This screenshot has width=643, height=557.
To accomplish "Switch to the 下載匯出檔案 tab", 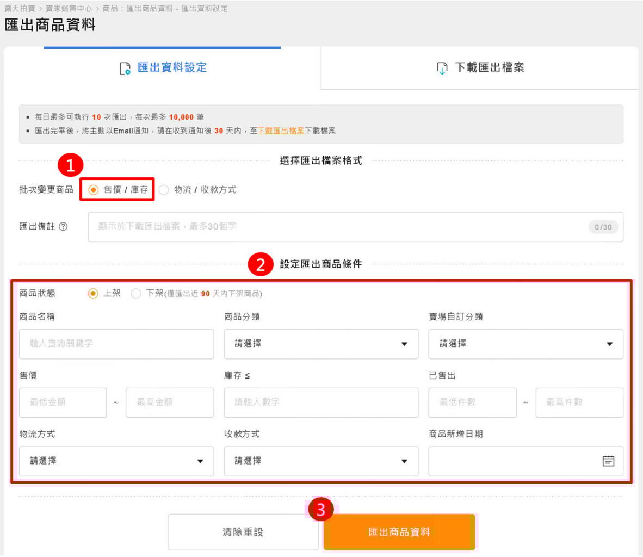I will click(x=480, y=68).
